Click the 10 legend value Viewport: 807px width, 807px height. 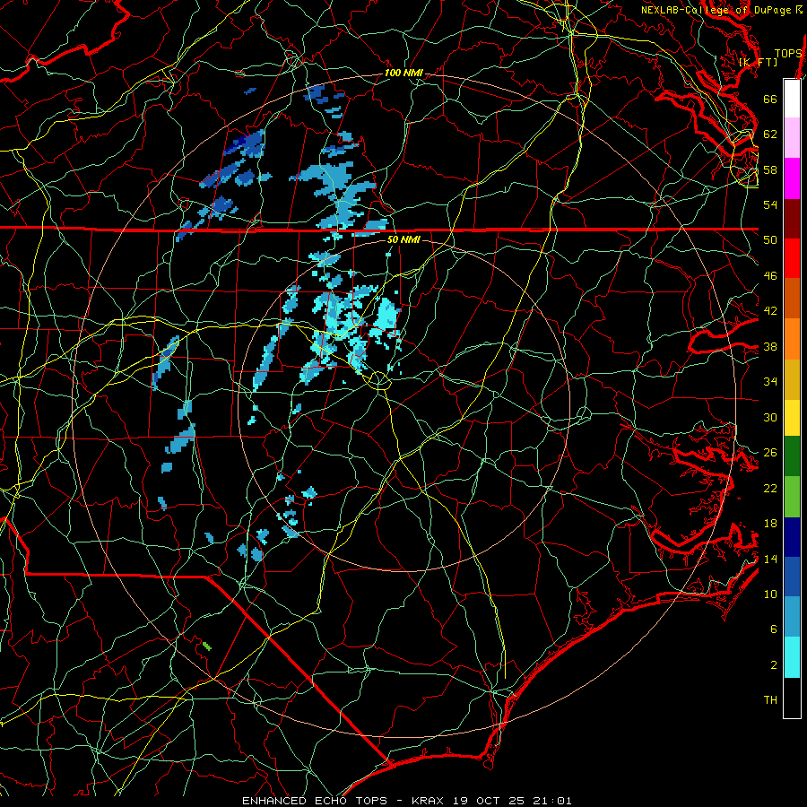point(770,594)
